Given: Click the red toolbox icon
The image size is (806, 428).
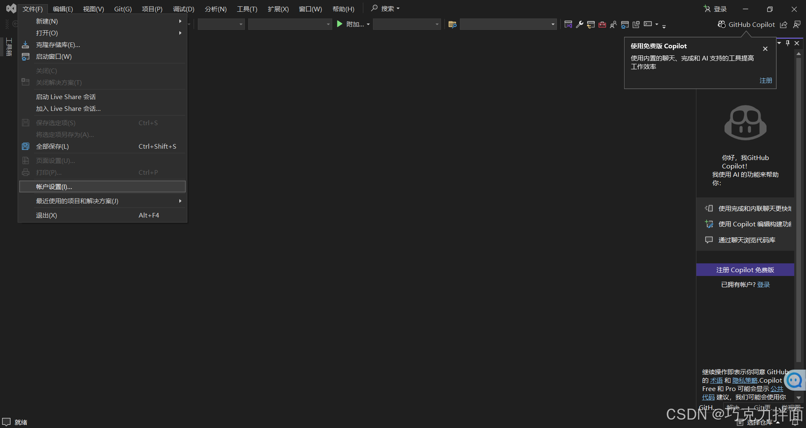Looking at the screenshot, I should (x=602, y=24).
